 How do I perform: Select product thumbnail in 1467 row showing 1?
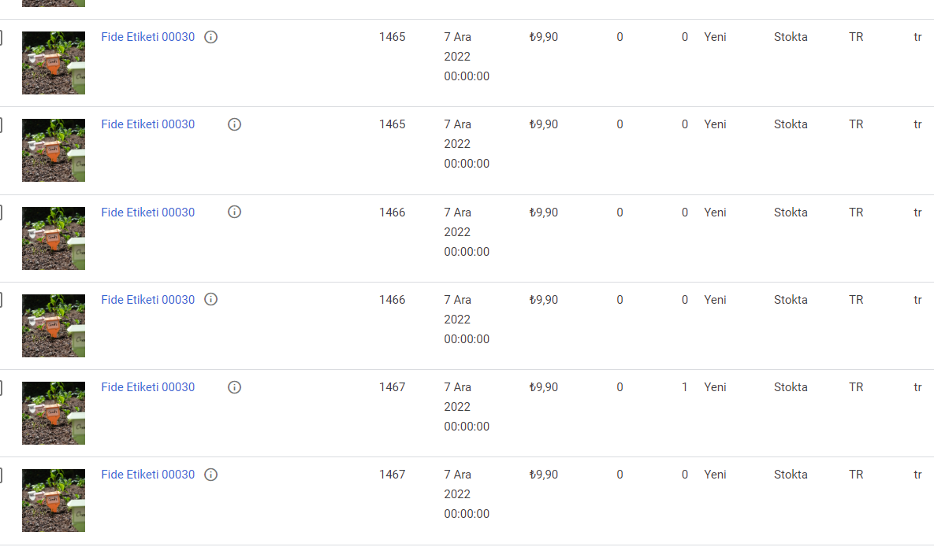tap(54, 413)
